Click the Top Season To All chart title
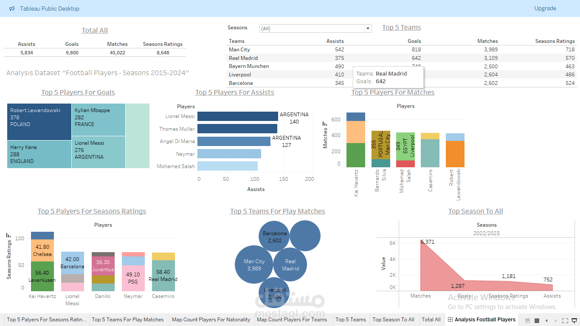 coord(476,211)
